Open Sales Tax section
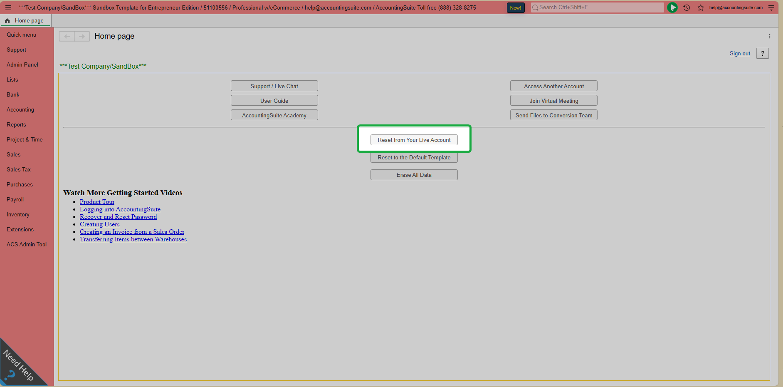This screenshot has height=387, width=783. click(x=19, y=169)
